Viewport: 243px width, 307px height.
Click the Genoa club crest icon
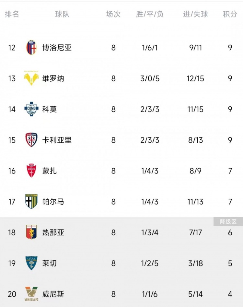(x=31, y=232)
